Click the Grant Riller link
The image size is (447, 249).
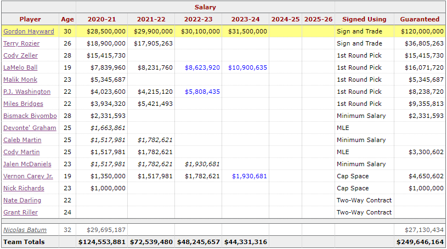[x=21, y=212]
